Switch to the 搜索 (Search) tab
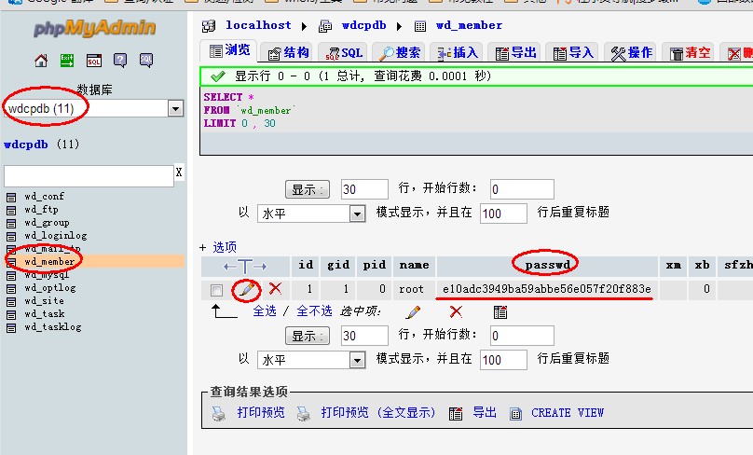Image resolution: width=753 pixels, height=455 pixels. (399, 52)
